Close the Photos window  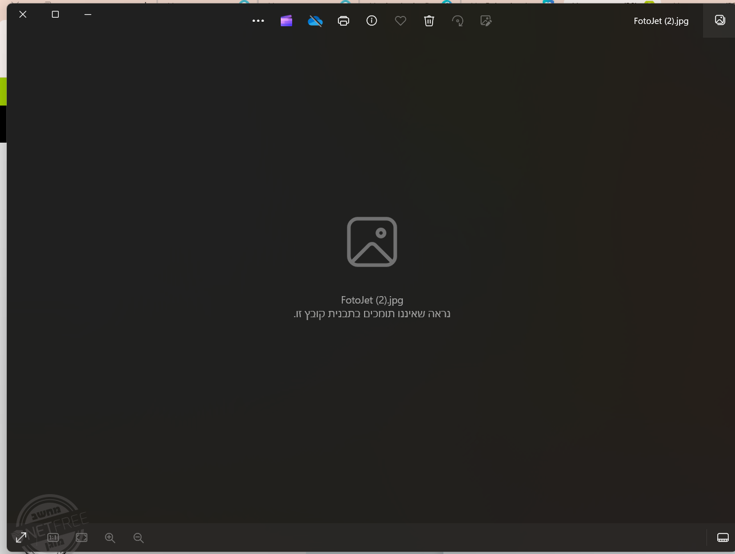click(23, 14)
